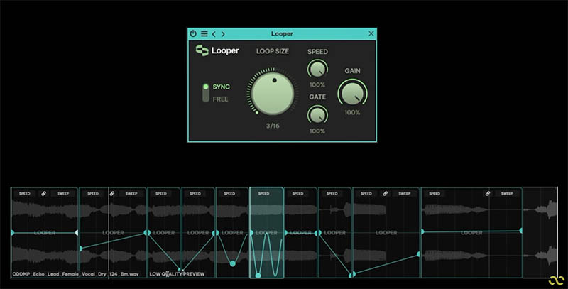The width and height of the screenshot is (568, 289).
Task: Go to previous preset with left chevron
Action: coord(214,34)
